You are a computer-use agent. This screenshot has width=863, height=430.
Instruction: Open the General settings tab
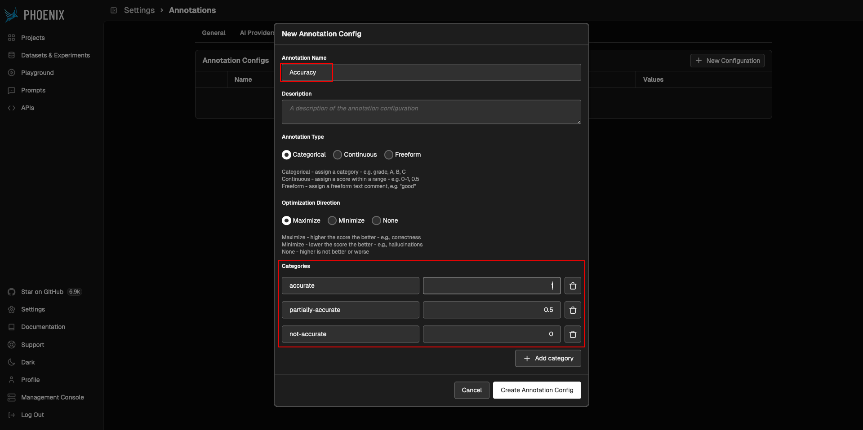(x=214, y=33)
